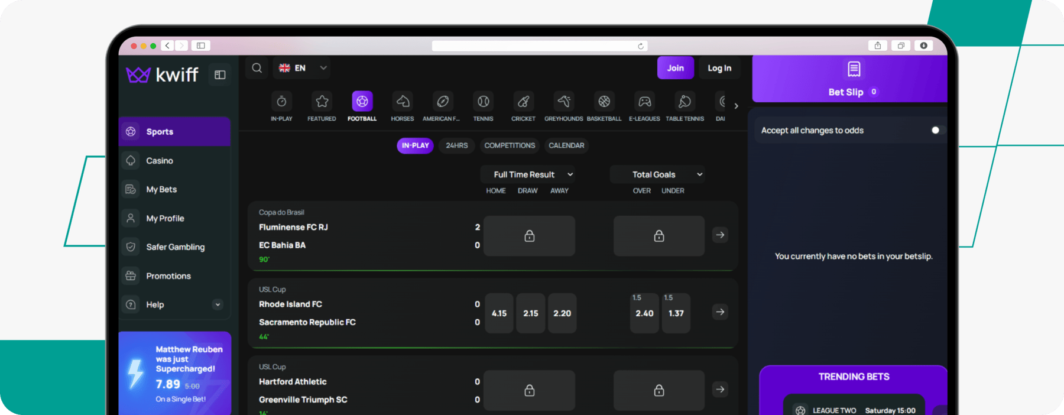1064x415 pixels.
Task: Open the EN language dropdown
Action: point(303,68)
